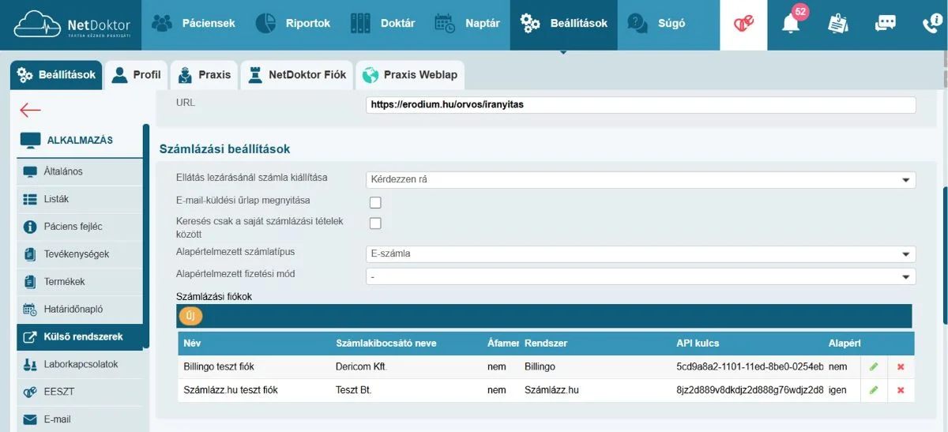Delete the Számlázz.hu teszt fiók row
This screenshot has height=432, width=948.
(901, 390)
